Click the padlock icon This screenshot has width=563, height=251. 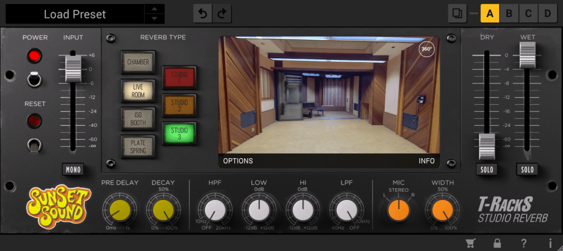[497, 243]
